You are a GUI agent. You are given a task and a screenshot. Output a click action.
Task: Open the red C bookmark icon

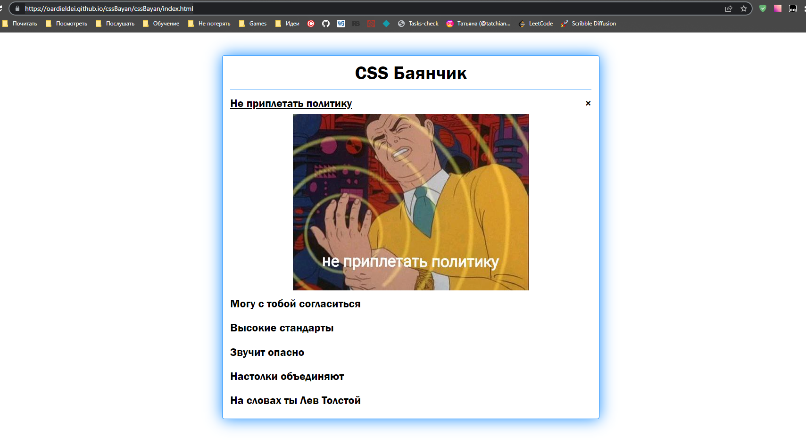[311, 24]
